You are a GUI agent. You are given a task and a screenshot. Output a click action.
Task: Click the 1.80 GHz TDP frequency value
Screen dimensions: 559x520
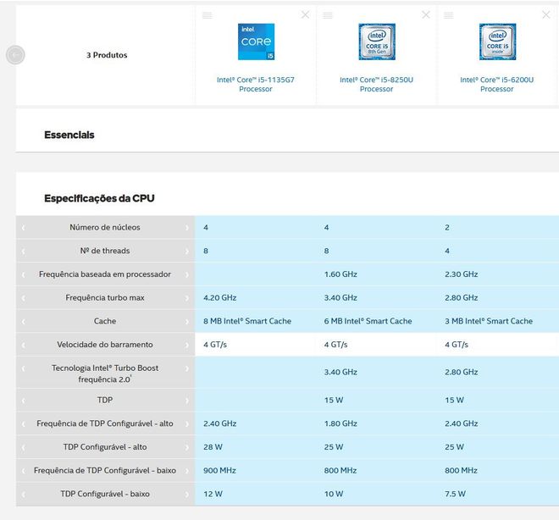point(340,423)
